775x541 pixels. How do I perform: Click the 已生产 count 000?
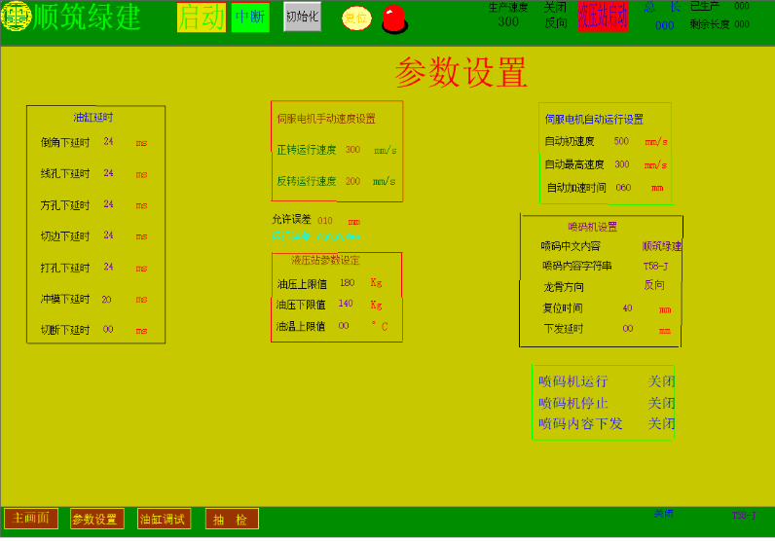pyautogui.click(x=741, y=6)
